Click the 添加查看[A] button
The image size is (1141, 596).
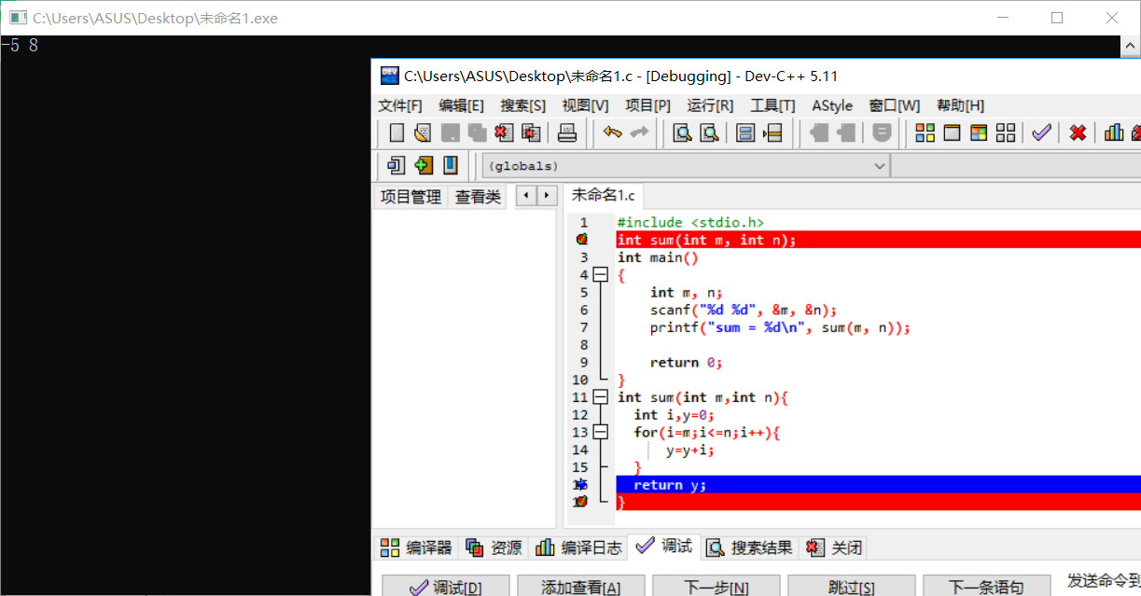[581, 587]
